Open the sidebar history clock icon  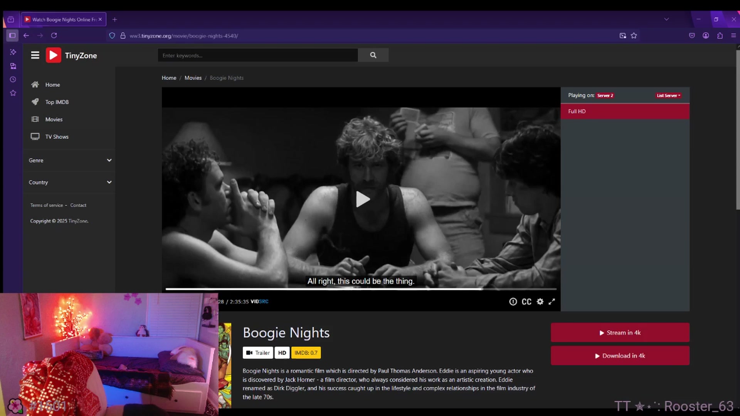pos(13,79)
